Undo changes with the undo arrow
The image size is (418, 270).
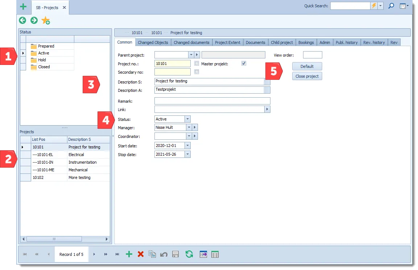tap(164, 254)
